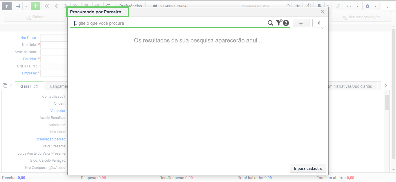Click the duplicate record icon
The image size is (396, 182).
click(x=97, y=6)
